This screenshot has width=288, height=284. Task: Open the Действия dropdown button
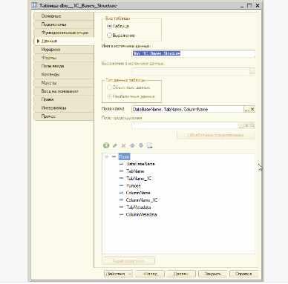pyautogui.click(x=118, y=274)
